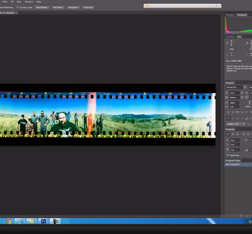Toggle the Scrubby Zoom checkbox

(18, 7)
